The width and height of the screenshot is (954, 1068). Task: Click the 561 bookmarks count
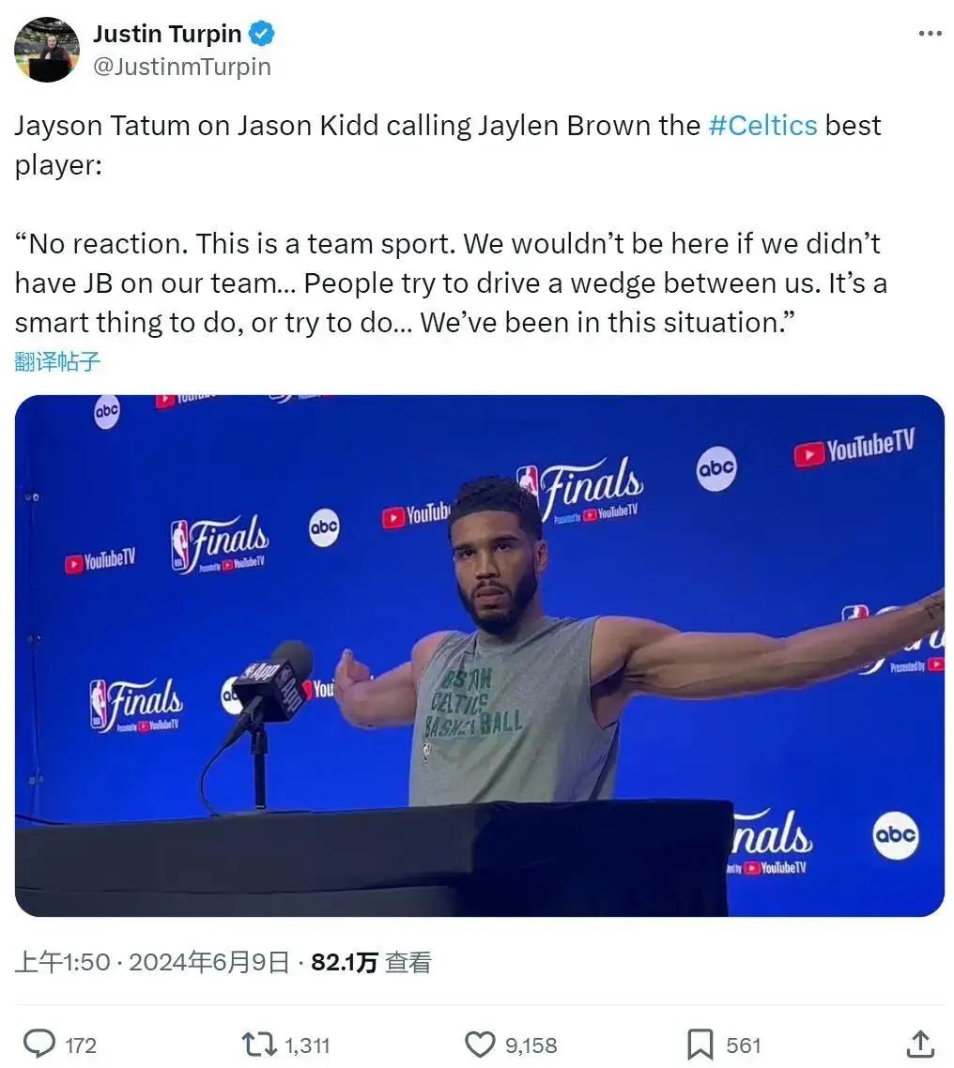point(744,1045)
